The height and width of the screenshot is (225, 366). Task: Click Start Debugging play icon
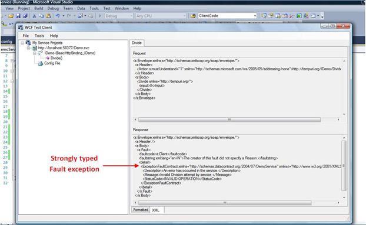[100, 16]
